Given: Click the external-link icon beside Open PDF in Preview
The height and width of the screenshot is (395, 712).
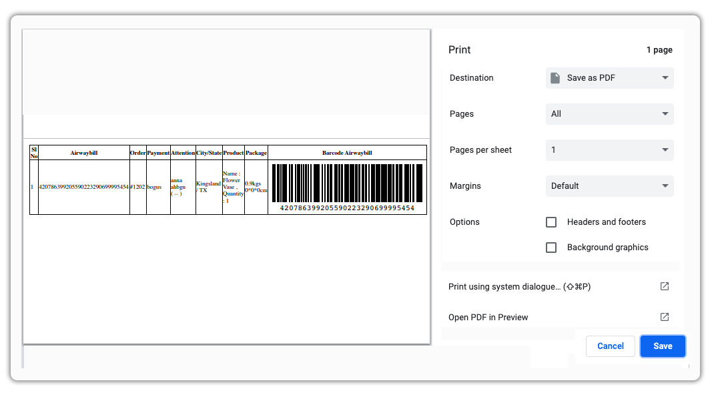Looking at the screenshot, I should [665, 317].
